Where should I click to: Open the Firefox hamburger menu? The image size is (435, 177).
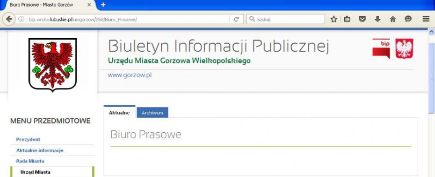pyautogui.click(x=426, y=19)
